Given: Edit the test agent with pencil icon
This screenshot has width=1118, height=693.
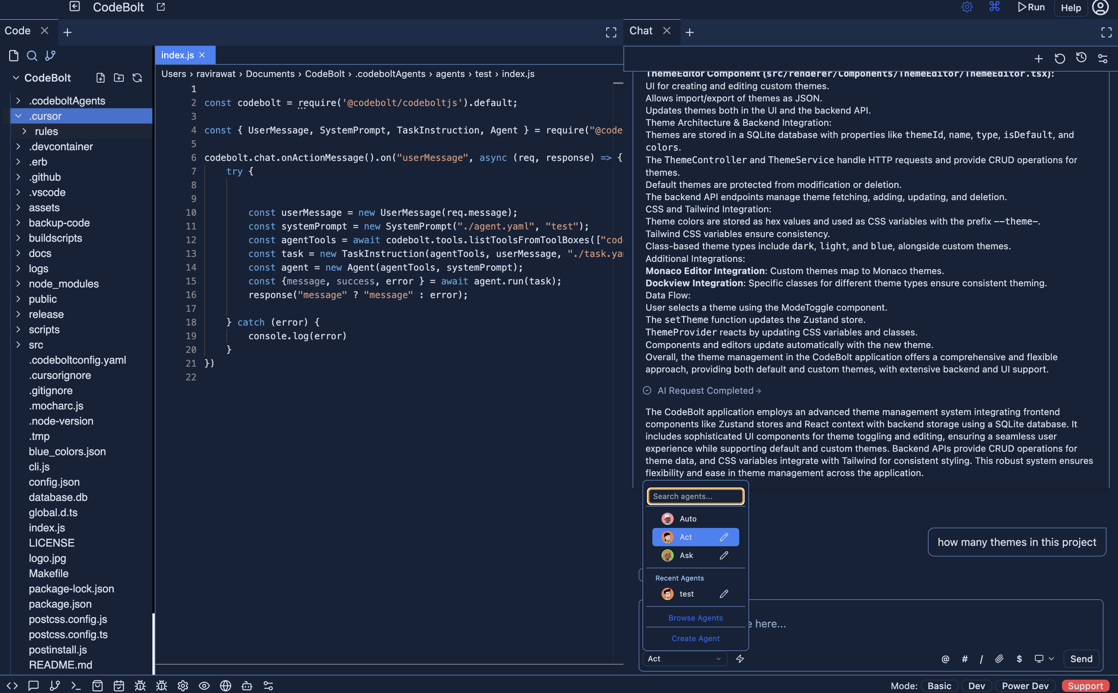Looking at the screenshot, I should (724, 594).
